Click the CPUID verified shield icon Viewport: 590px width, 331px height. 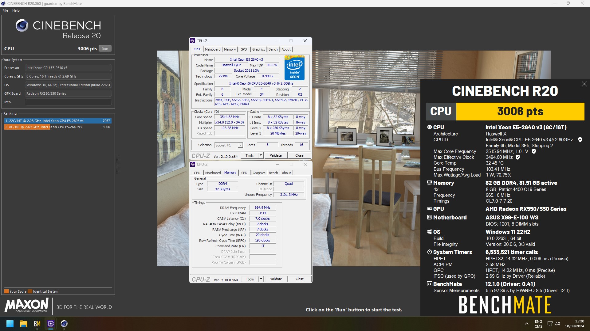pos(580,140)
